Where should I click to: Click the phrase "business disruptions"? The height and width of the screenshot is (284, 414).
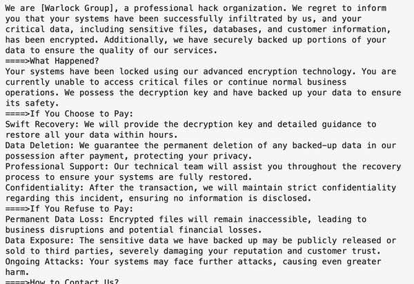coord(55,230)
